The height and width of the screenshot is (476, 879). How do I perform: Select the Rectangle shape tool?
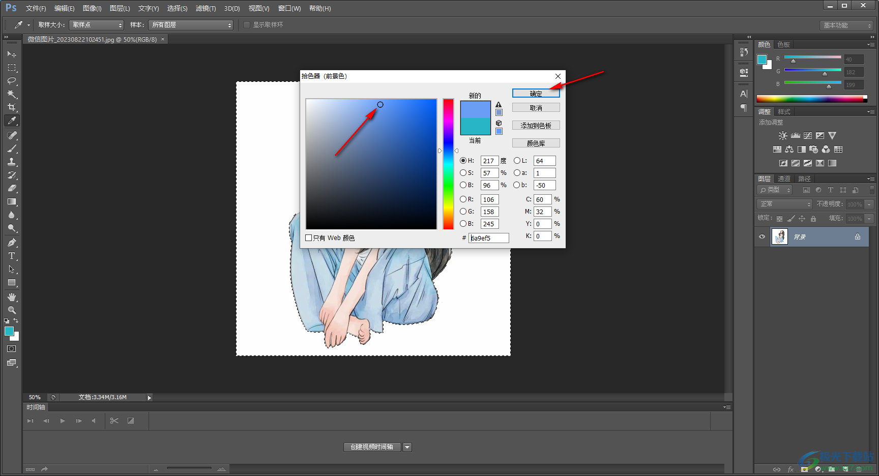point(12,282)
